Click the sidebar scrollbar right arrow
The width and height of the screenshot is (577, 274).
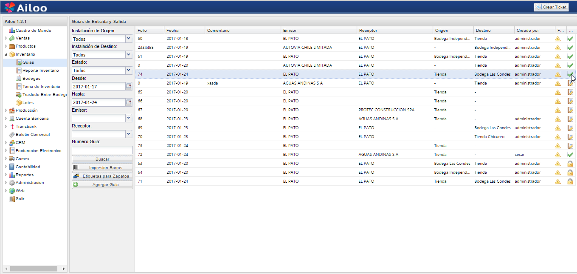64,268
